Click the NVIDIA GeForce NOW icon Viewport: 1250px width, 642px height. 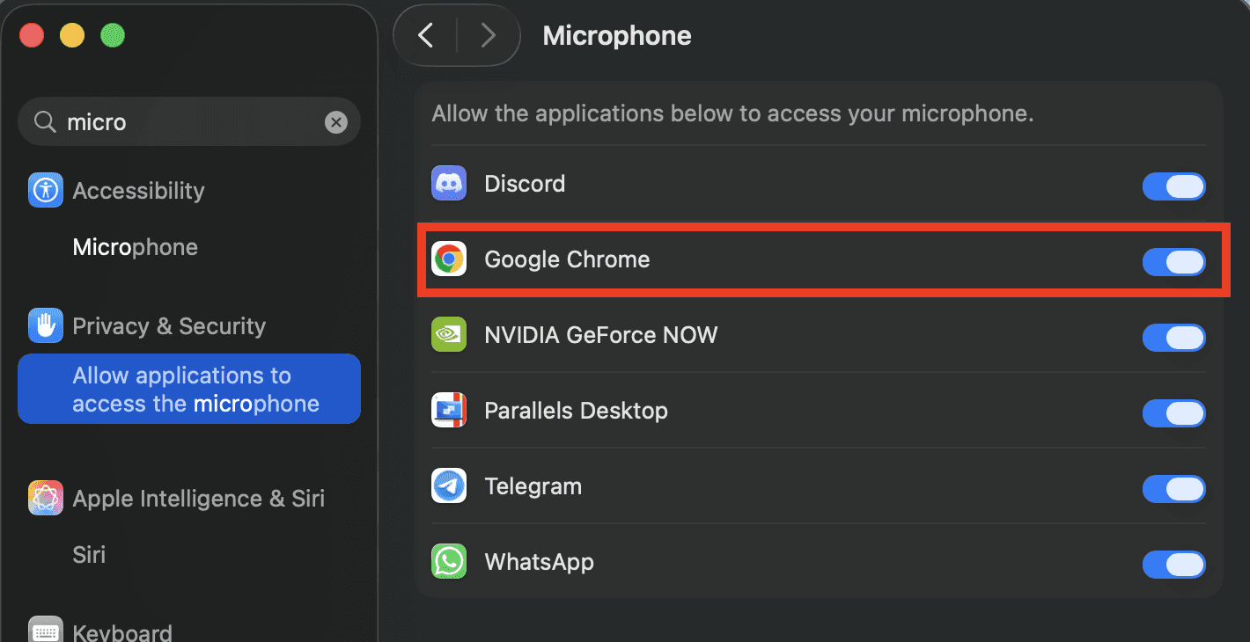pos(449,335)
